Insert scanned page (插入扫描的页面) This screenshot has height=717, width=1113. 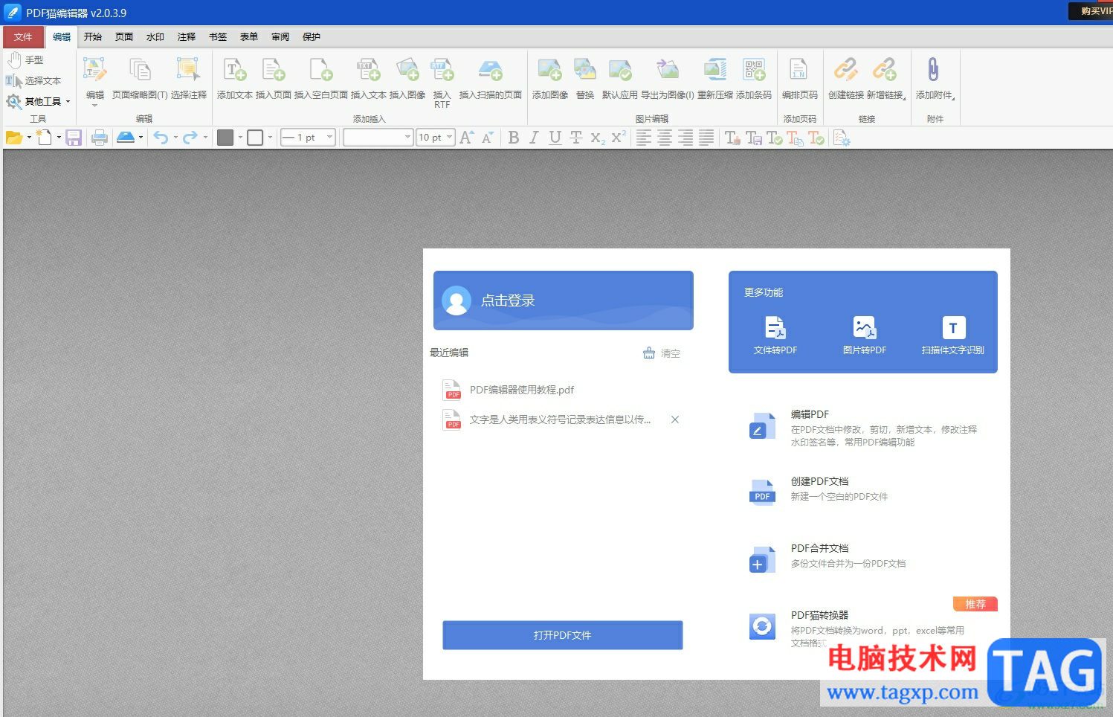coord(491,79)
